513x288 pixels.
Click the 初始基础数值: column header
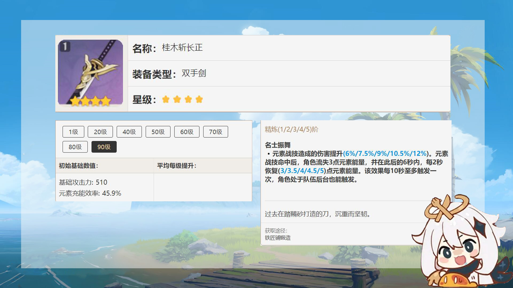(x=79, y=166)
